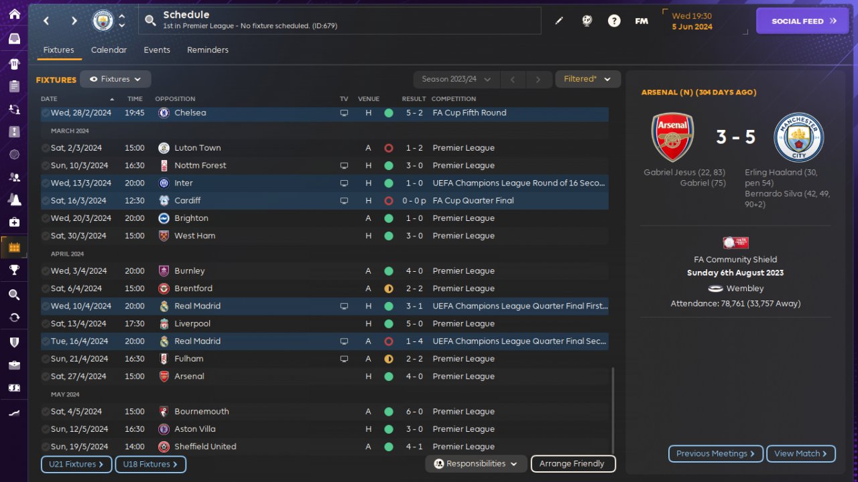Click the fixtures list vertical scrollbar
858x482 pixels.
click(613, 408)
